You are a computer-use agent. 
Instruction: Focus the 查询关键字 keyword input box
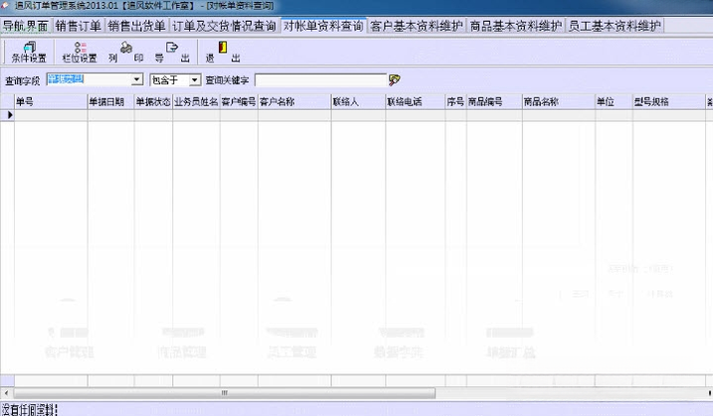coord(320,80)
